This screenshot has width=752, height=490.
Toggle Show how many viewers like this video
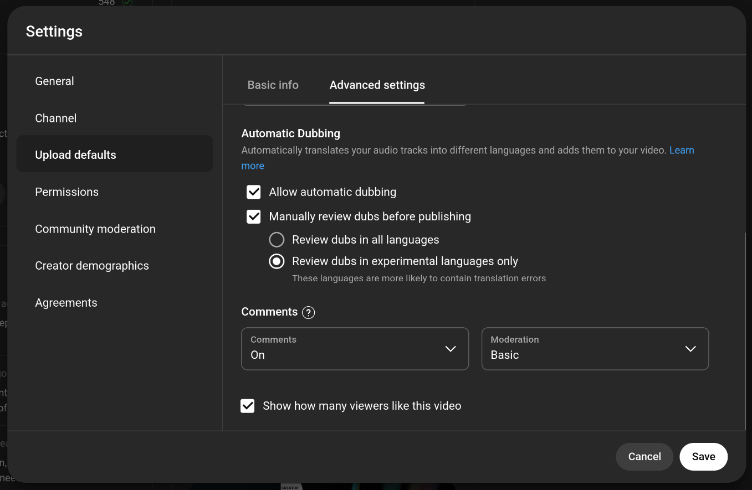click(248, 406)
